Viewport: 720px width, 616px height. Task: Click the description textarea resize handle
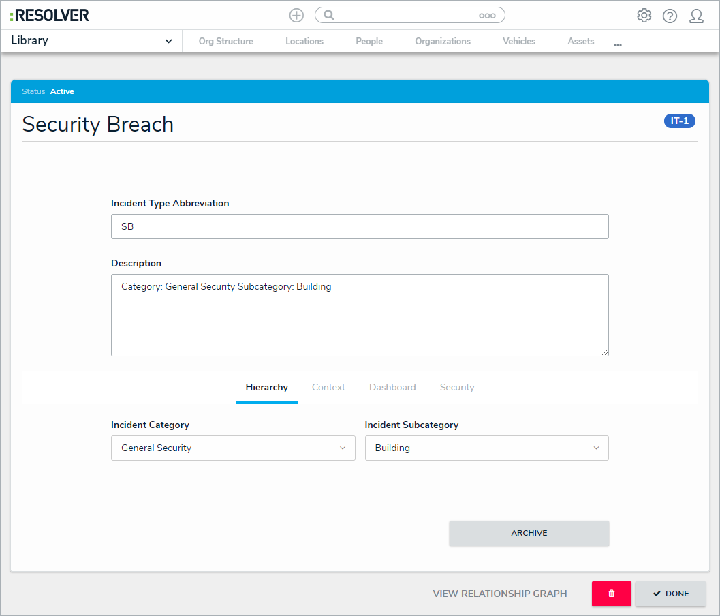tap(605, 352)
